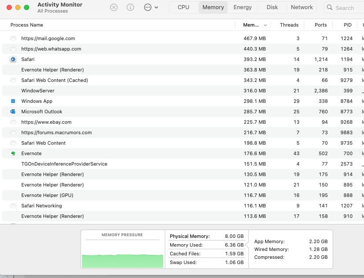364x278 pixels.
Task: Click the Memory Used 6.36 GB entry
Action: tap(207, 245)
